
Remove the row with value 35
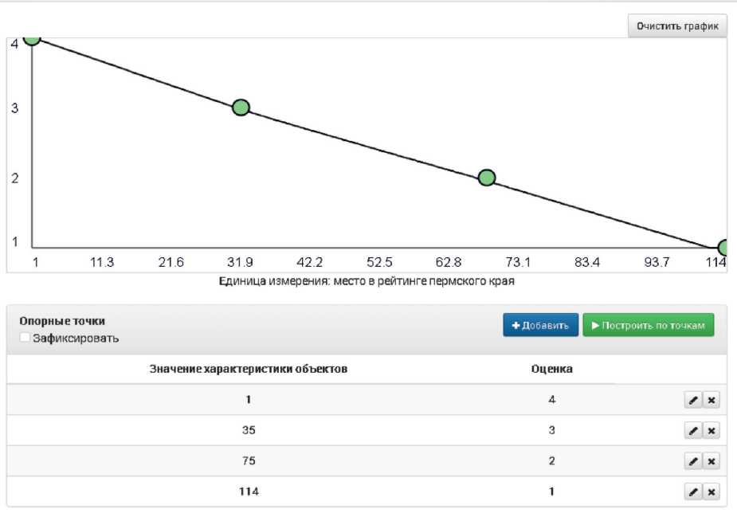click(712, 431)
